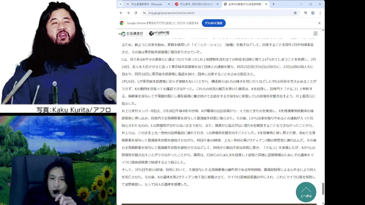
Task: Click the page vertical scrollbar thumb
Action: click(x=323, y=188)
